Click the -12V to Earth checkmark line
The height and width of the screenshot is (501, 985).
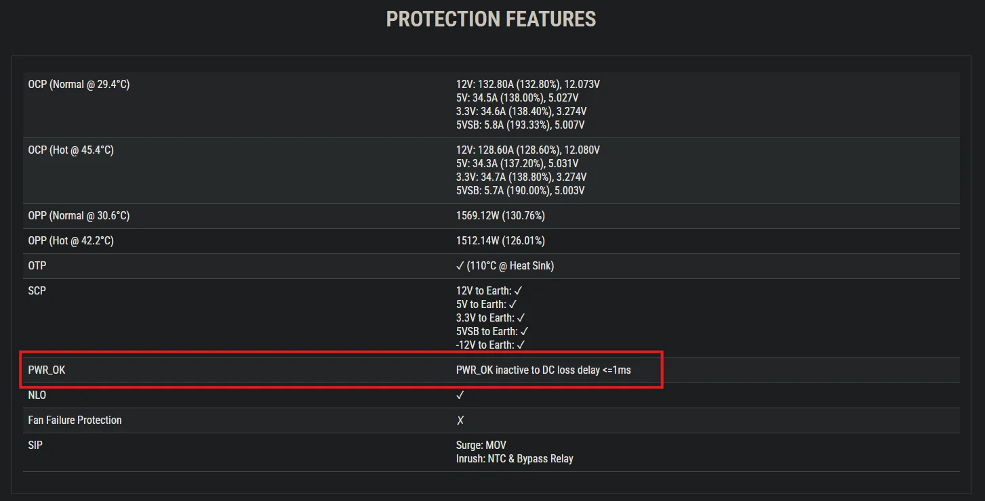(491, 345)
